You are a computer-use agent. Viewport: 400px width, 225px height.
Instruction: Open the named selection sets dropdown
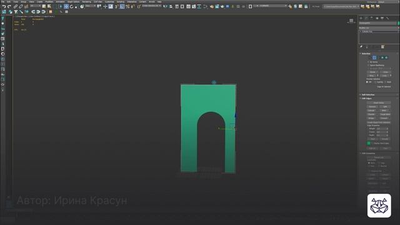151,6
